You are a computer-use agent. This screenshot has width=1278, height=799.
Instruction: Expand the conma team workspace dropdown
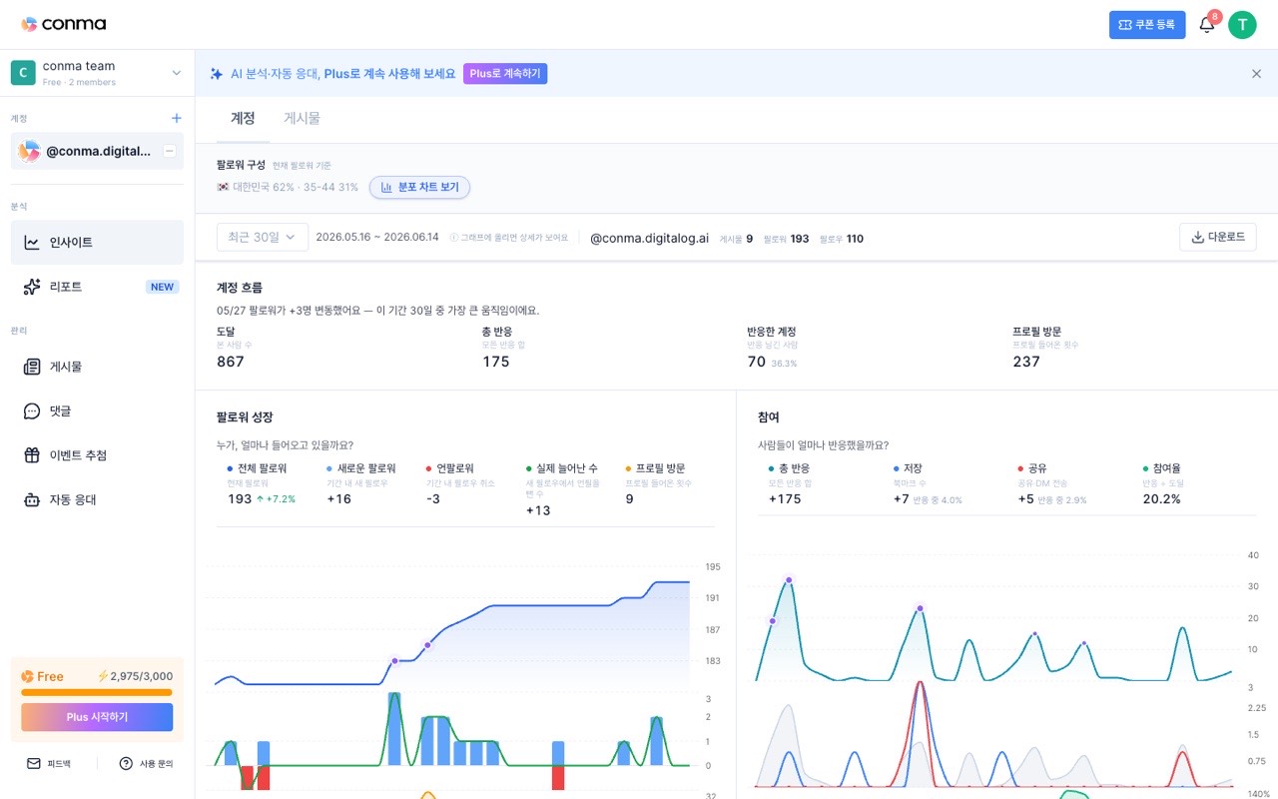[177, 73]
